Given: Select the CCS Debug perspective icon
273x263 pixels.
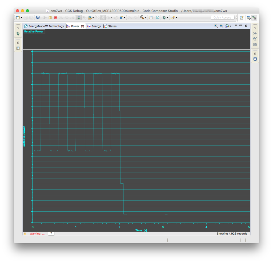Looking at the screenshot, I should [254, 18].
